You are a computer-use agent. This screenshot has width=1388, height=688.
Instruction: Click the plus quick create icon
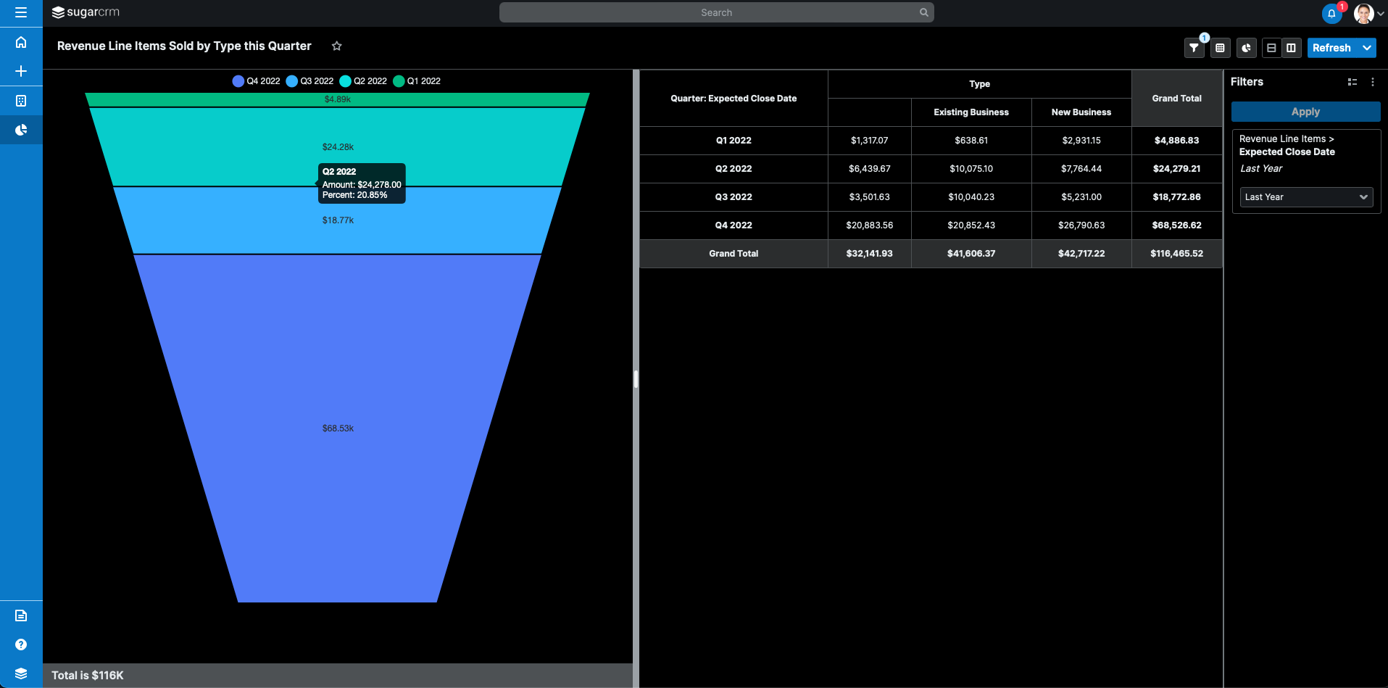pos(21,71)
